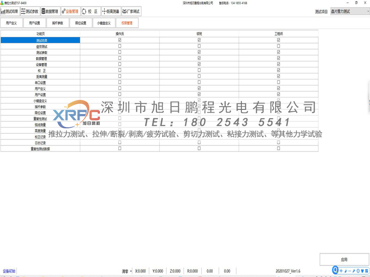Click the face emoji icon in IME bar
Viewport: 370px width, 277px height.
(358, 271)
